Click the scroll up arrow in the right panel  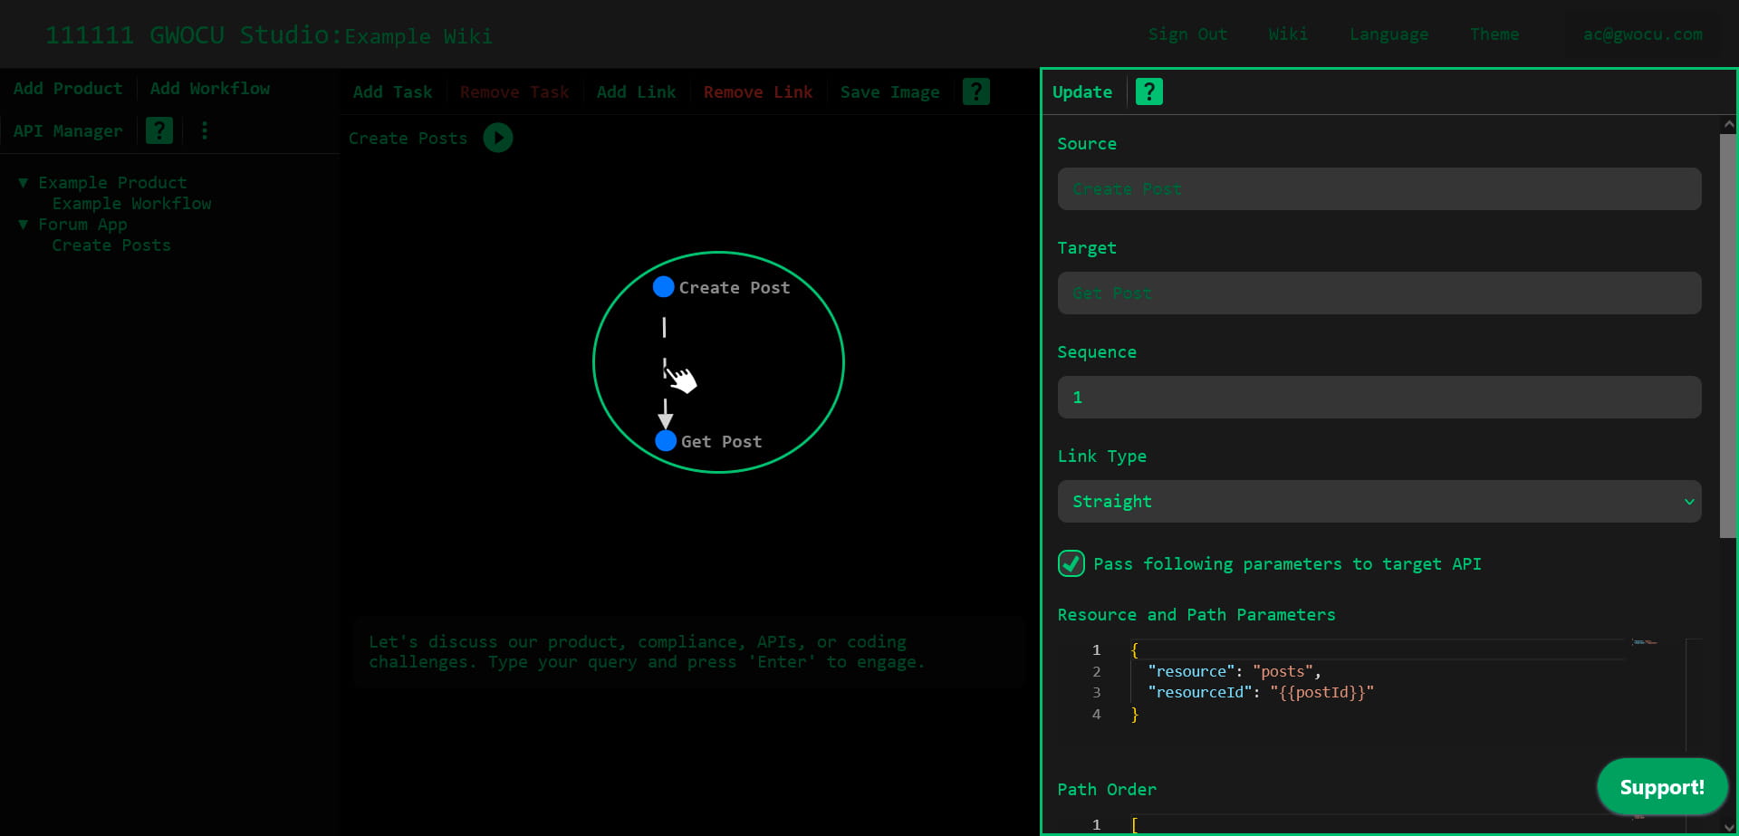[1728, 124]
